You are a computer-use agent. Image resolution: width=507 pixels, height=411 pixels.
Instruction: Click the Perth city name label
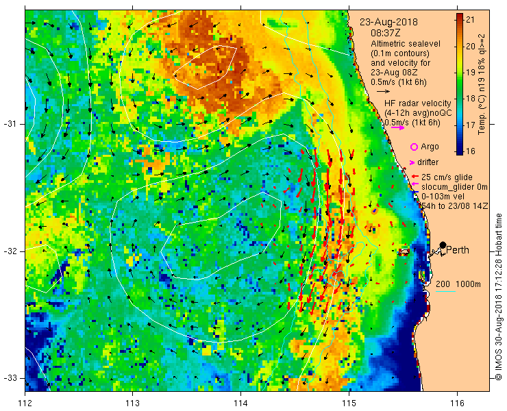[x=458, y=250]
